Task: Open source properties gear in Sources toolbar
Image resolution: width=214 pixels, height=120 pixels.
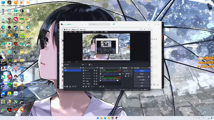Action: [x=89, y=86]
